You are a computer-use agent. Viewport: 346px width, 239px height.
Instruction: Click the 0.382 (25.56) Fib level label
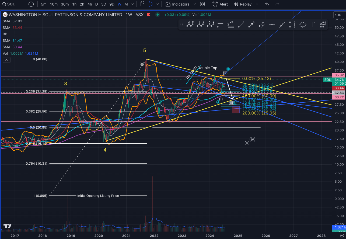point(37,111)
